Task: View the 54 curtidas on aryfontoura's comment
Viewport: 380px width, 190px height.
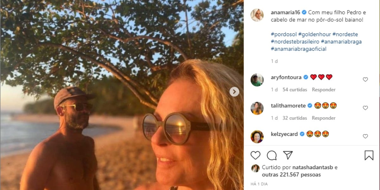Action: tap(294, 90)
